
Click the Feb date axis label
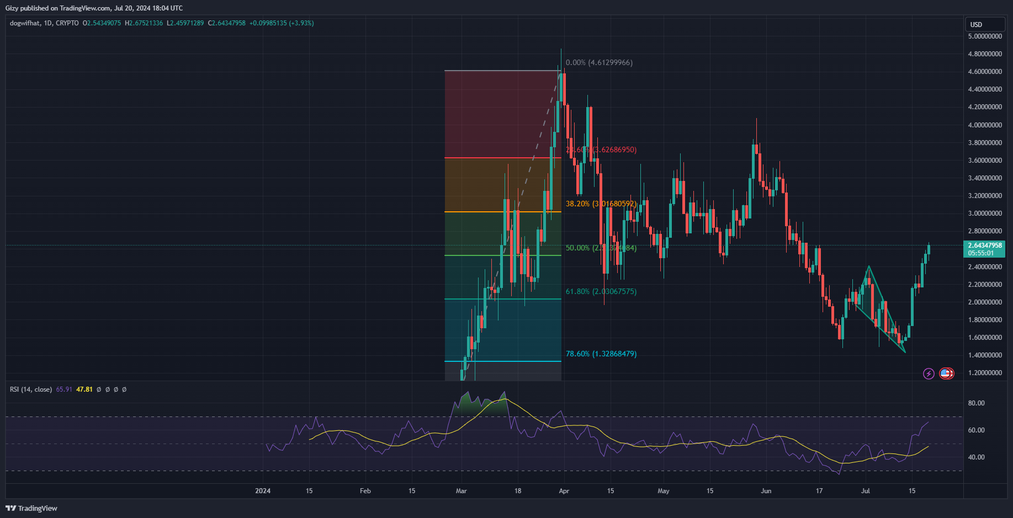pos(365,491)
